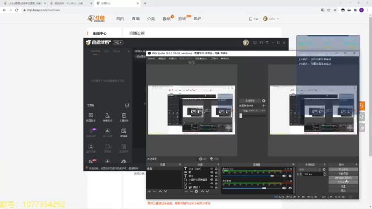This screenshot has width=372, height=209.
Task: Move the selected source up
Action: [x=202, y=191]
